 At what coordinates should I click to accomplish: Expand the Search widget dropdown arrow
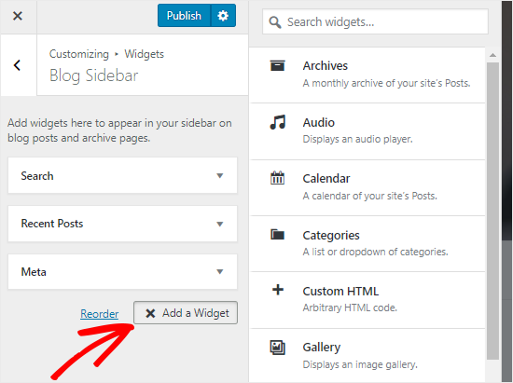tap(220, 176)
